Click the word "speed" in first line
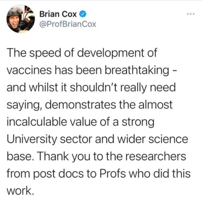Screen dimensions: 202x209 tap(45, 53)
